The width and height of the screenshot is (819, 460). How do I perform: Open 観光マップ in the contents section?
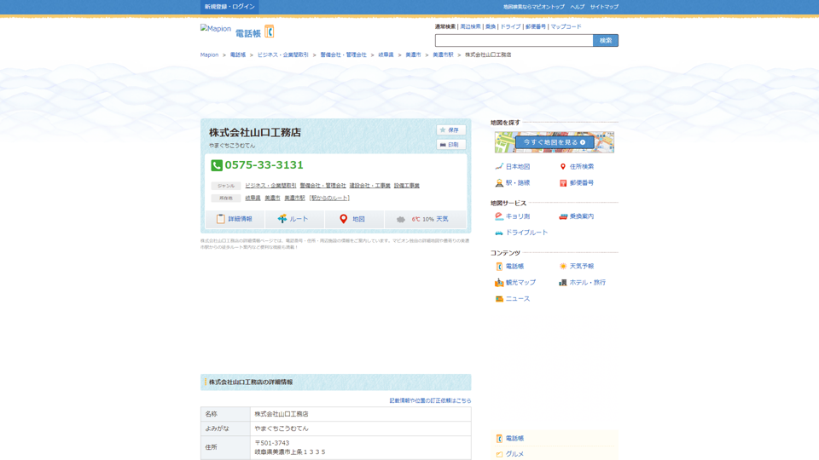(520, 283)
